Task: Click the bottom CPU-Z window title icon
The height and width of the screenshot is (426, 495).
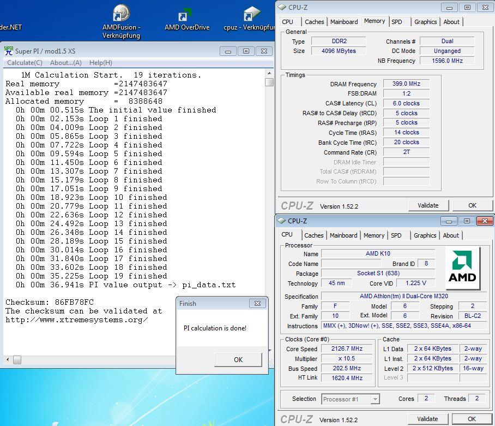Action: pyautogui.click(x=281, y=221)
